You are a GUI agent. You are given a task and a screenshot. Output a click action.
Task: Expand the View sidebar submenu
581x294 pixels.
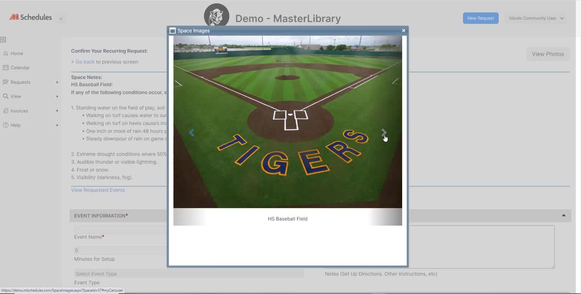[57, 96]
